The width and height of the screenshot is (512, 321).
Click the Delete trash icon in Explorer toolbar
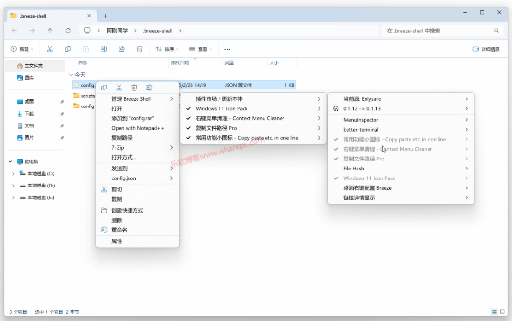[x=139, y=49]
